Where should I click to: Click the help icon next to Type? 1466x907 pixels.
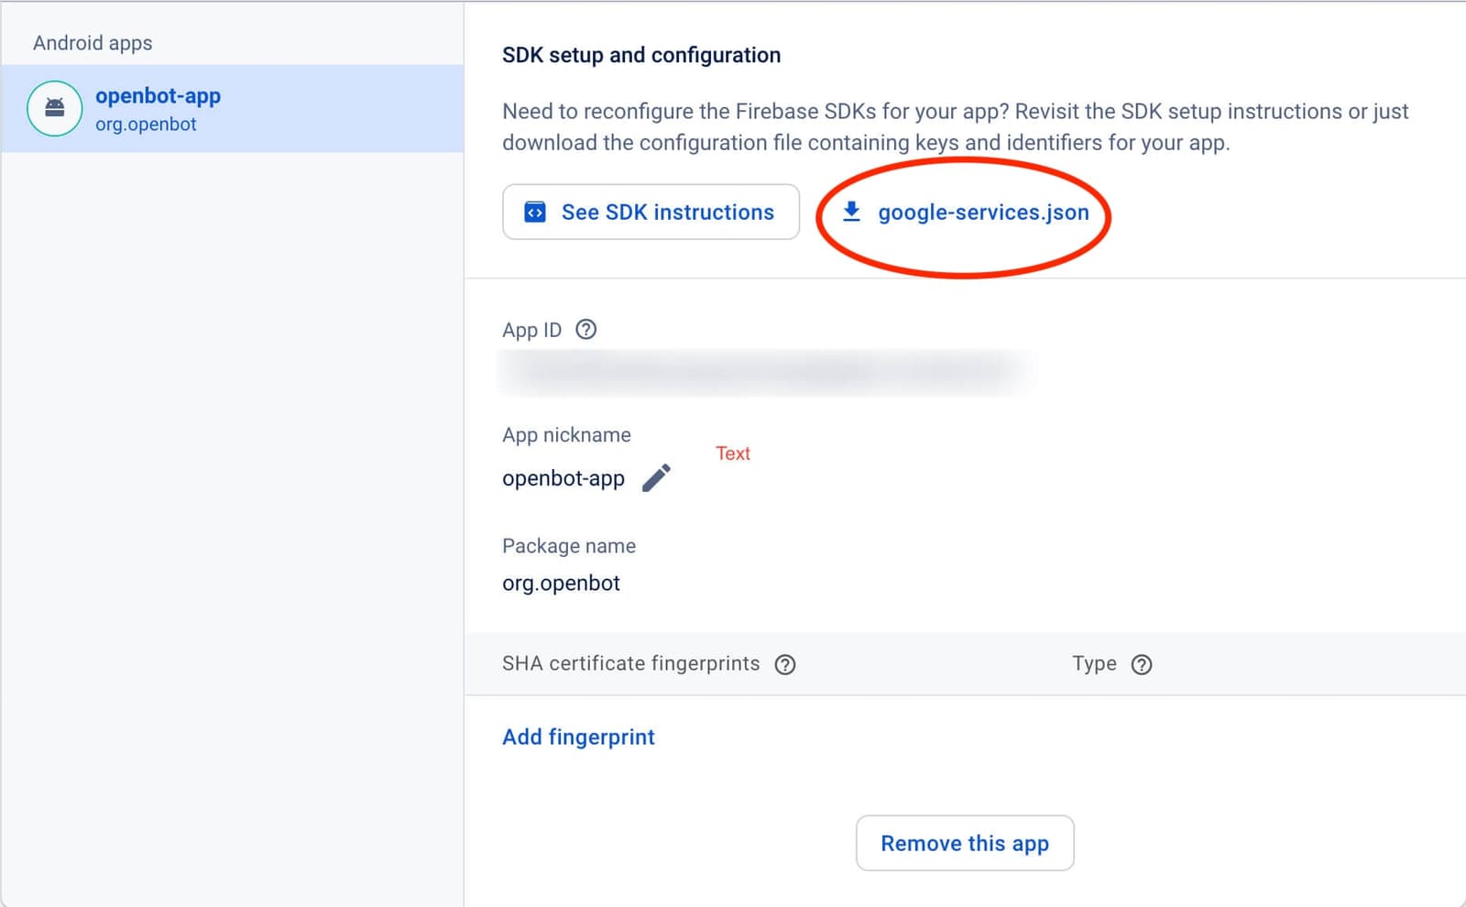[1142, 664]
